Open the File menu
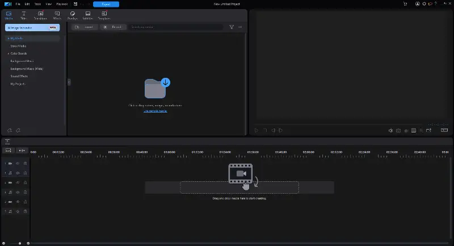The height and width of the screenshot is (246, 454). tap(18, 4)
